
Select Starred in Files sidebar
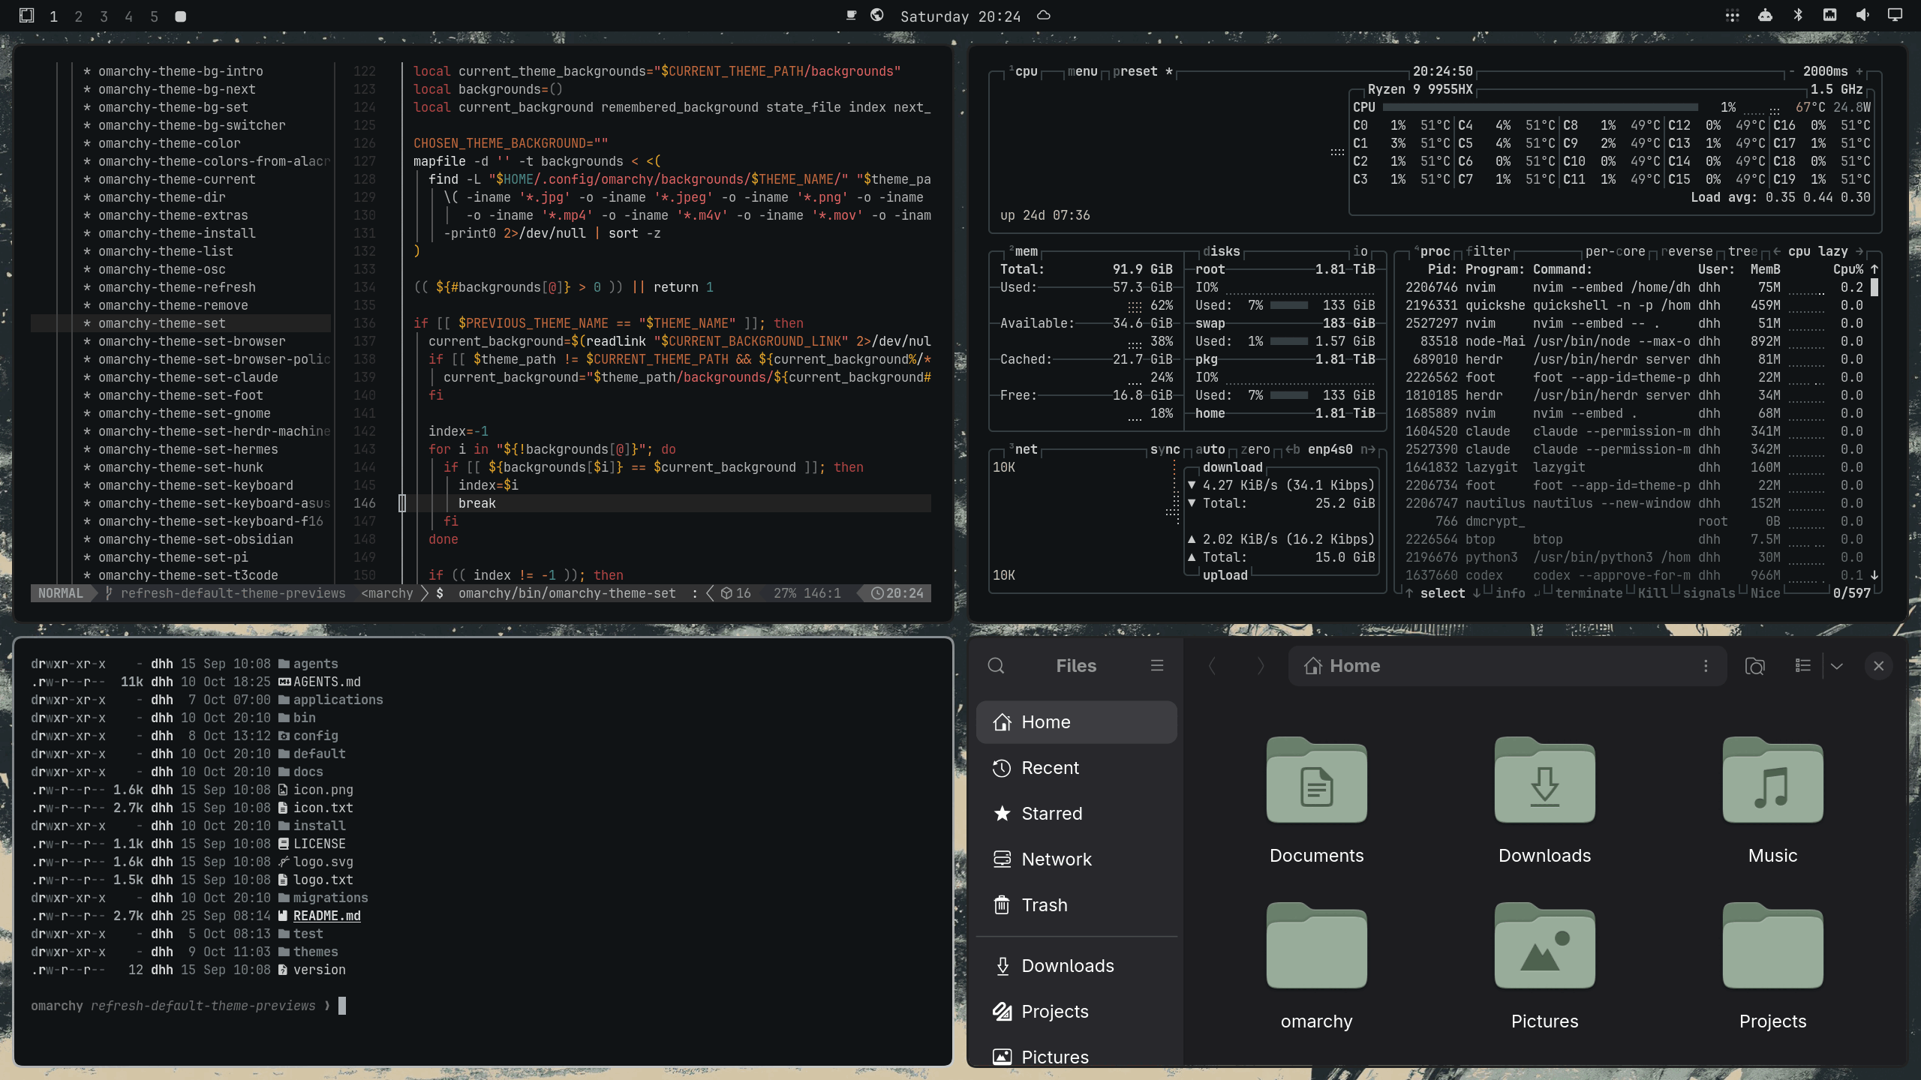1076,814
